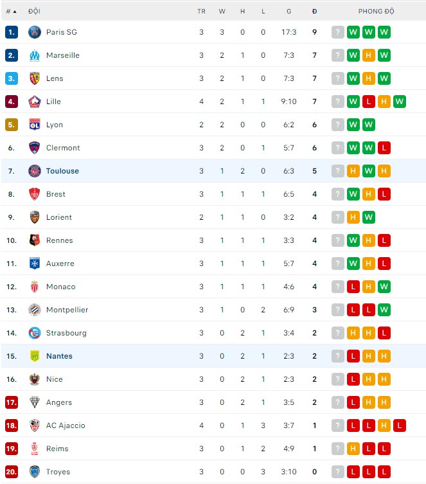Click the Lyon club logo
The width and height of the screenshot is (426, 484).
pyautogui.click(x=35, y=125)
